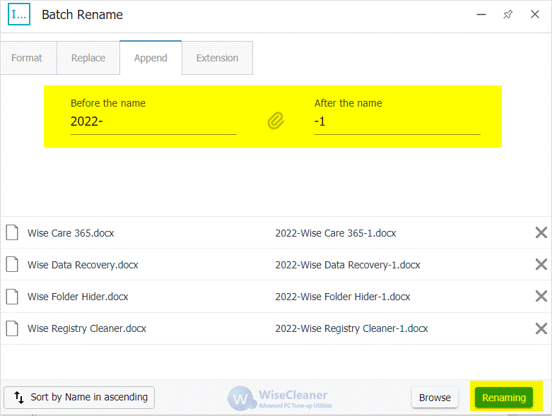Select the Wise Data Recovery.docx filename
The width and height of the screenshot is (552, 416).
coord(83,265)
